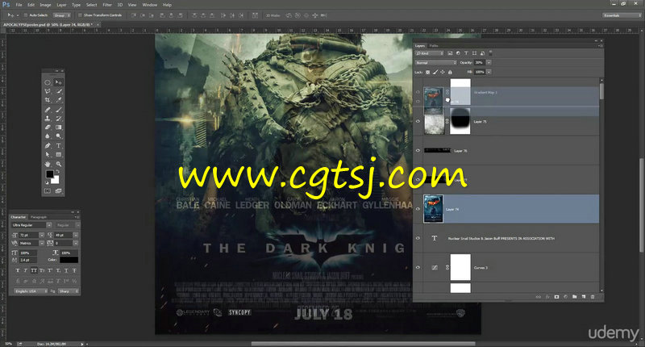Select the Elliptical Marquee tool
The height and width of the screenshot is (347, 645).
click(x=48, y=82)
